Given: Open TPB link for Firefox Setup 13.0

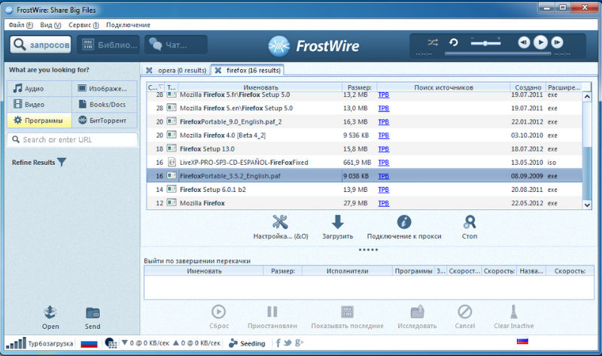Looking at the screenshot, I should (x=384, y=149).
